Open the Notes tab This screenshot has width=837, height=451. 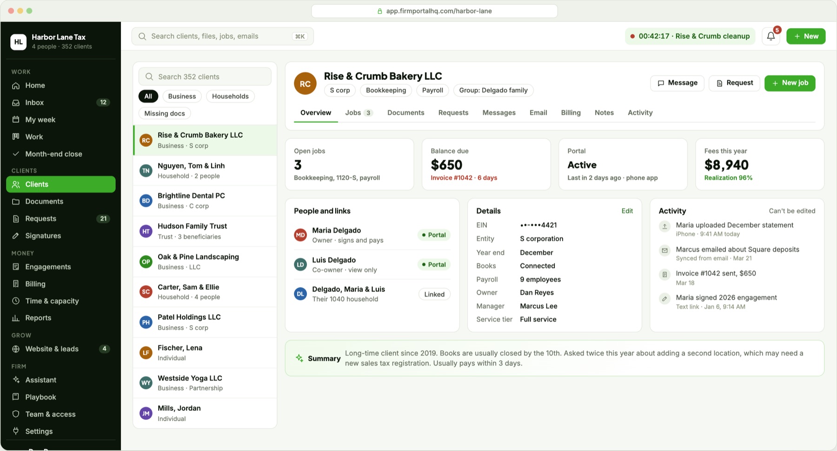click(x=604, y=113)
